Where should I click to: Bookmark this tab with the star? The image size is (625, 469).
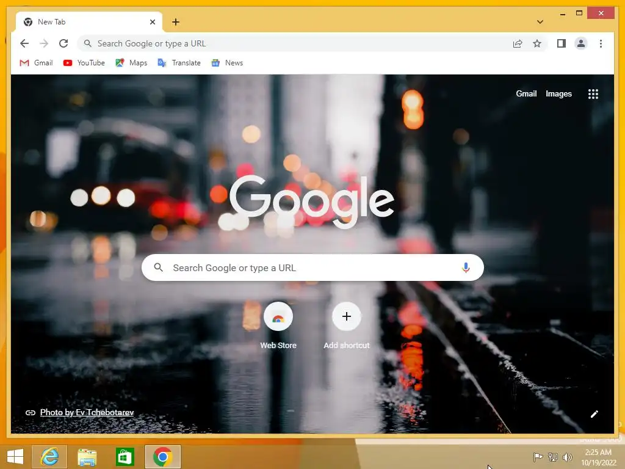pyautogui.click(x=537, y=43)
